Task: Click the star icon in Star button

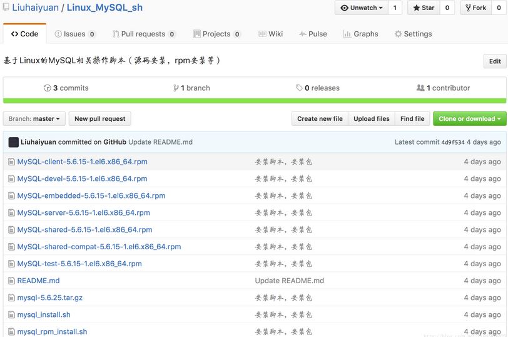Action: [x=416, y=8]
